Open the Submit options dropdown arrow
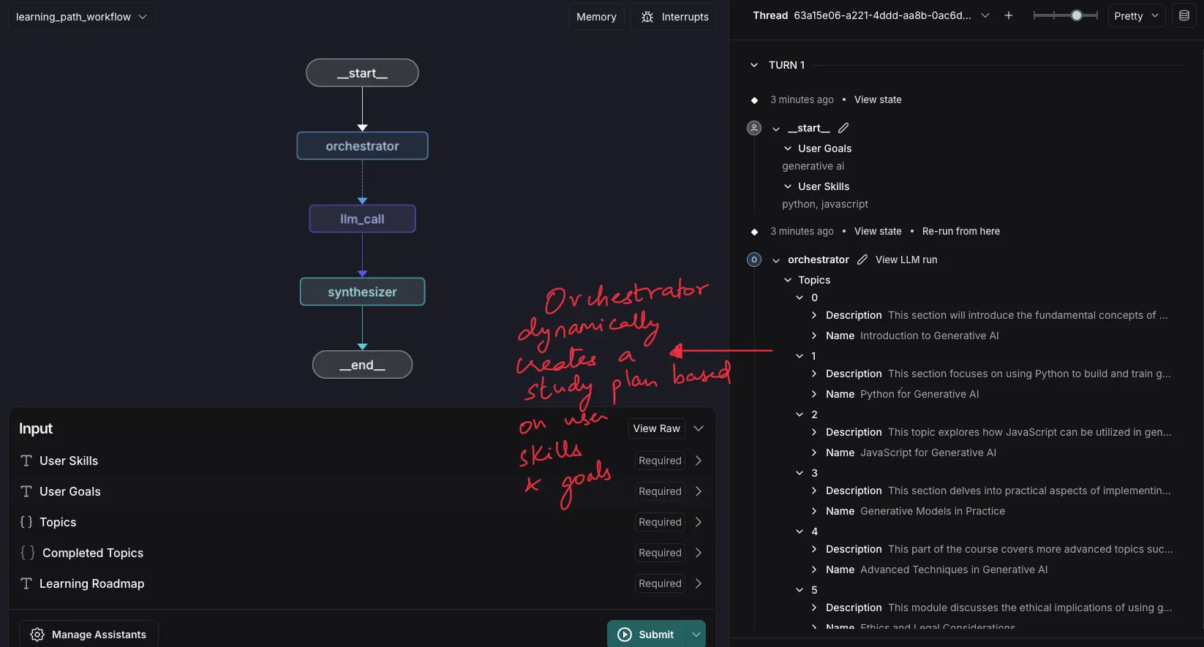 (696, 635)
